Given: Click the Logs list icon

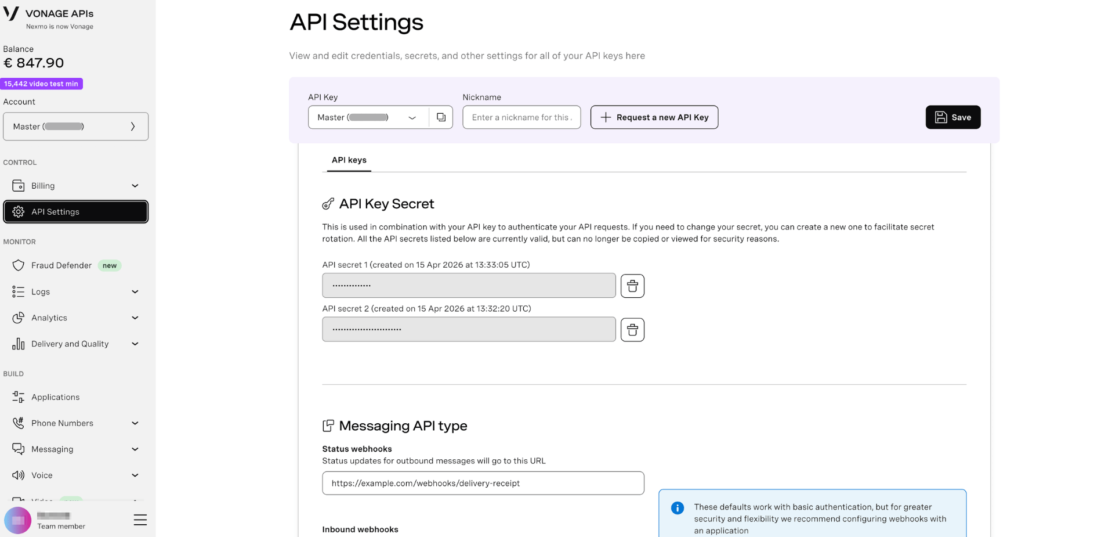Looking at the screenshot, I should [19, 291].
